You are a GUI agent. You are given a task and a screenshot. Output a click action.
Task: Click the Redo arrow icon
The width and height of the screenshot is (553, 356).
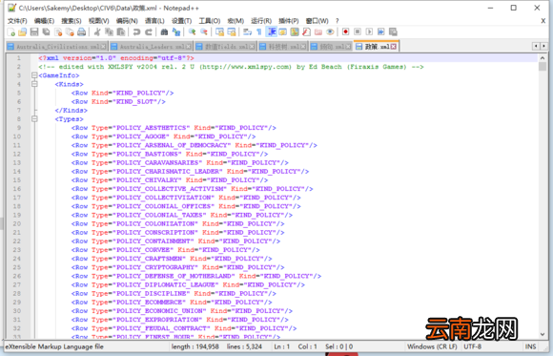click(149, 32)
